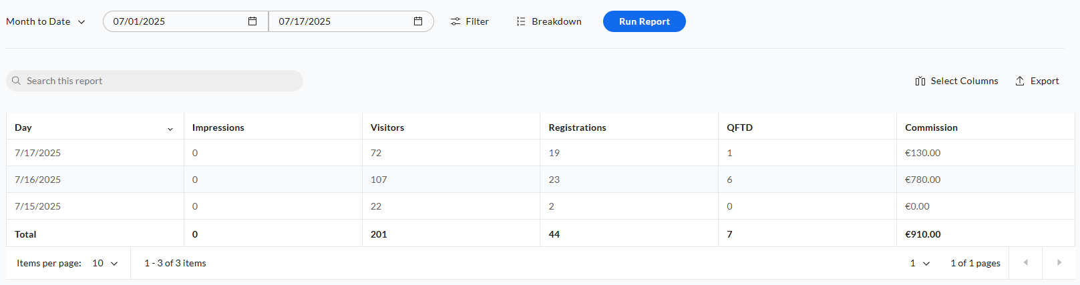Click the Export upload icon
The width and height of the screenshot is (1080, 285).
1020,81
